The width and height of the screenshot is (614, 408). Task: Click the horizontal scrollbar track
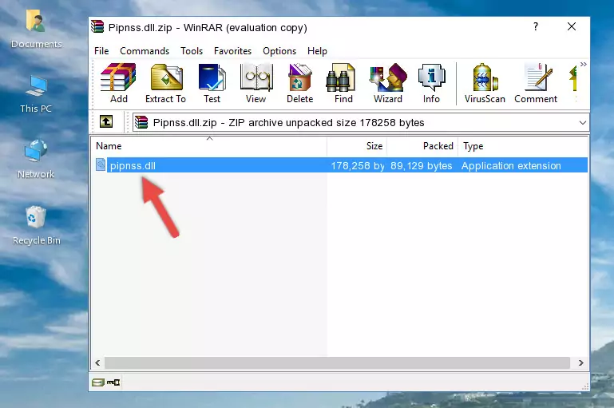coord(337,362)
